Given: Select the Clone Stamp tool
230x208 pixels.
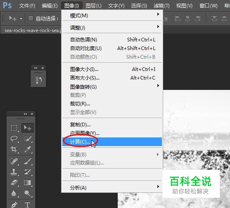Looking at the screenshot, I should click(x=14, y=172).
